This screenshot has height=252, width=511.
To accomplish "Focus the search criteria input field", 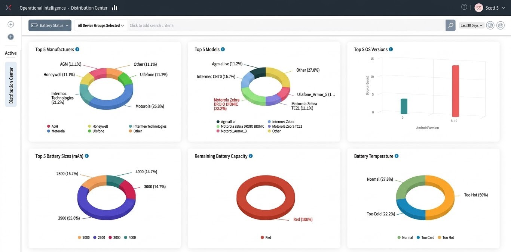I will 287,25.
